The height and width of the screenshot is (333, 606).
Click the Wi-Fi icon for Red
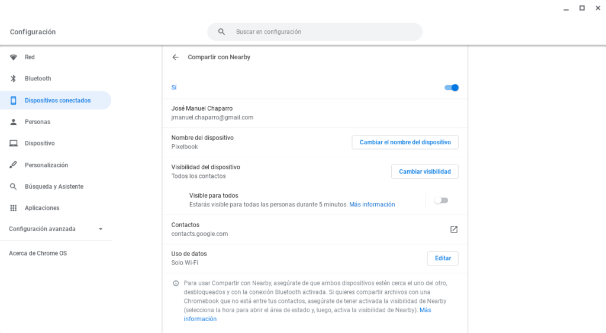pos(14,57)
